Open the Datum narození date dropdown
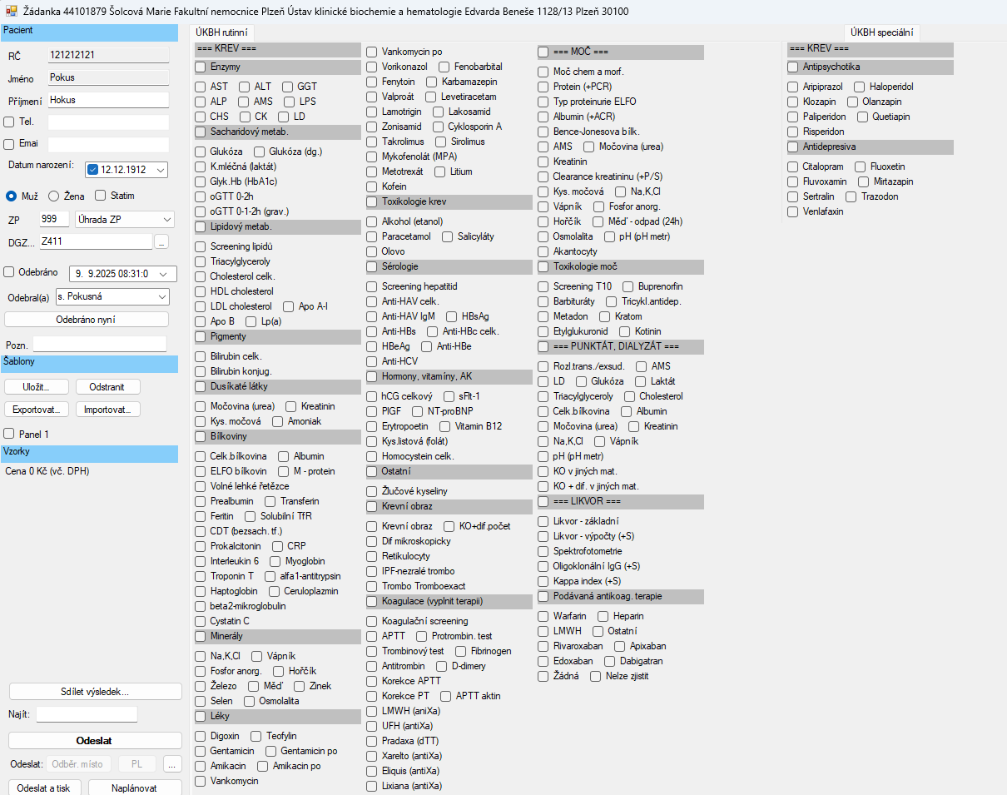 click(x=161, y=170)
